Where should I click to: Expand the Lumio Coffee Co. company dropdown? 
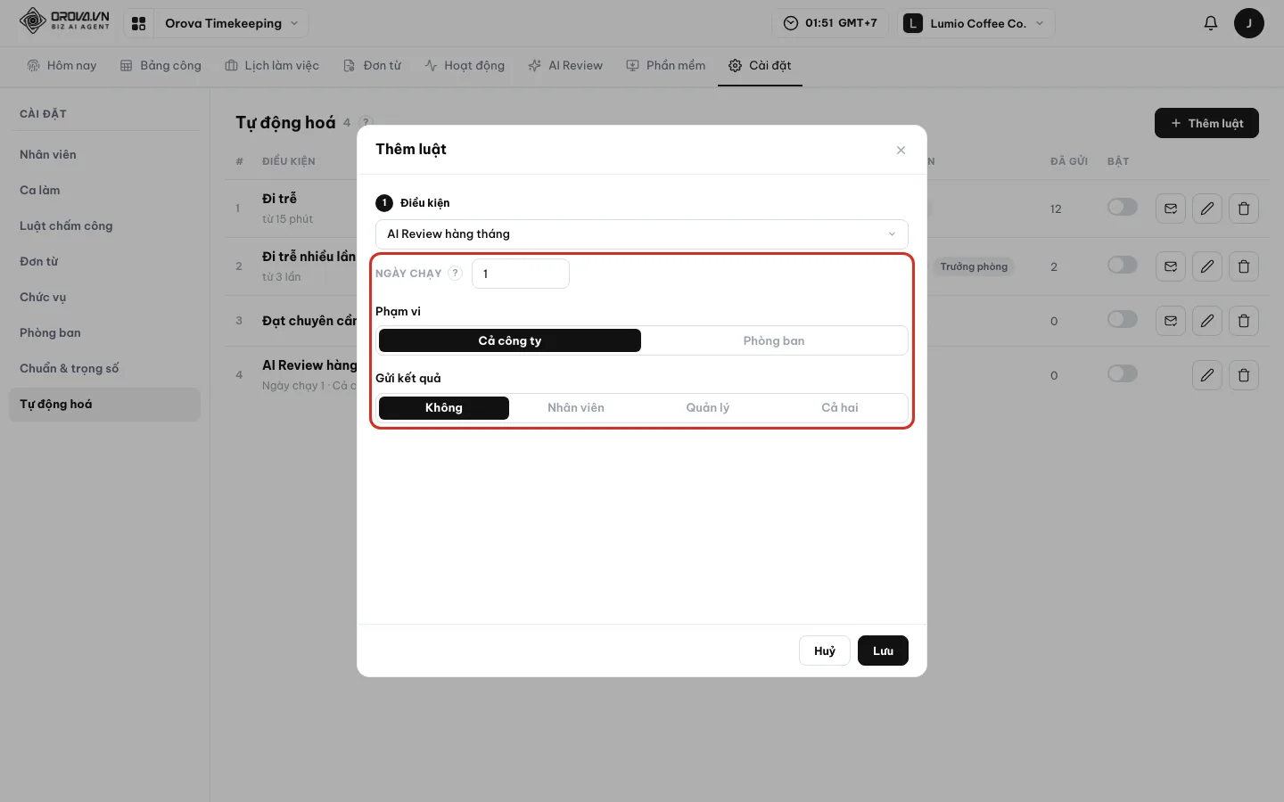976,23
